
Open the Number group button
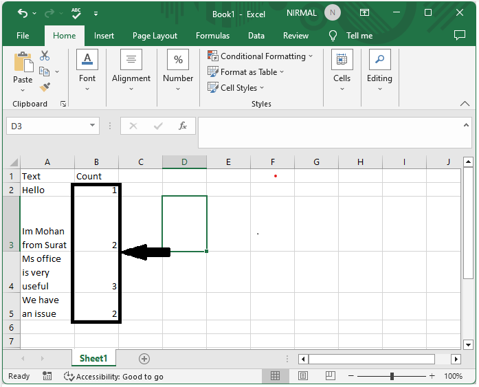click(178, 70)
